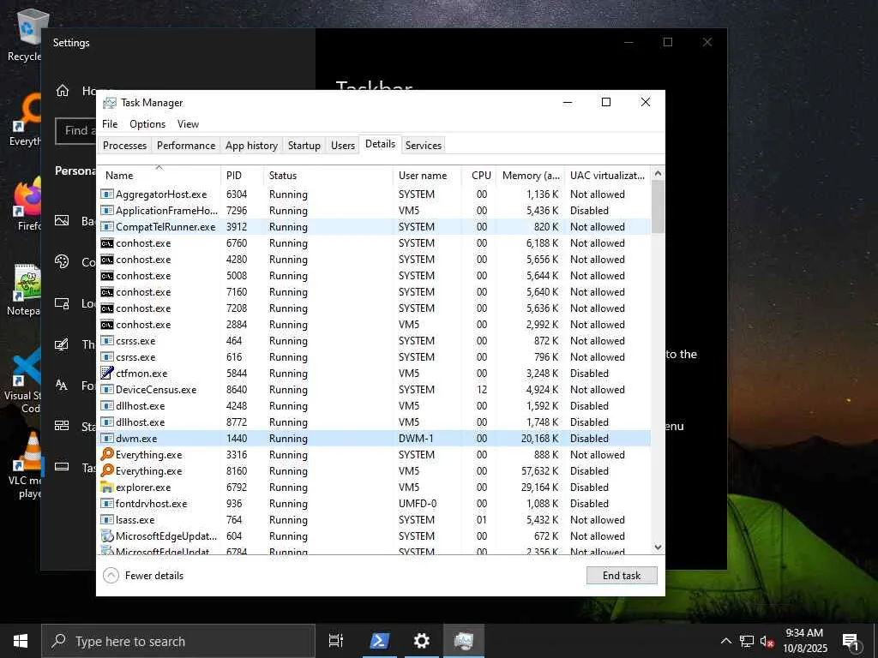
Task: Open PowerShell from the taskbar
Action: 380,641
